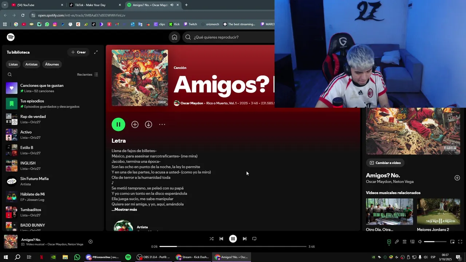
Task: Click the download arrow icon for the song
Action: (149, 124)
